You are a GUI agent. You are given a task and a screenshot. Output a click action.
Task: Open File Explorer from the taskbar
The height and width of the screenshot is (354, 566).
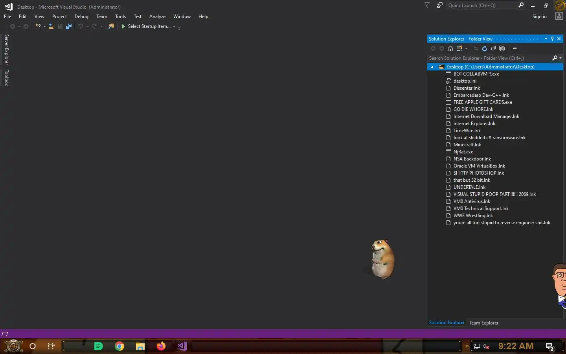pyautogui.click(x=140, y=346)
